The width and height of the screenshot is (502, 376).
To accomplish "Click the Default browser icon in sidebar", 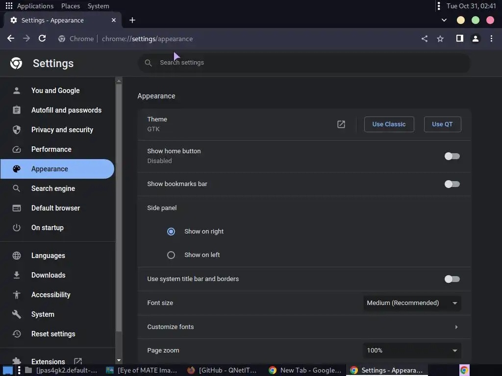I will pos(16,208).
